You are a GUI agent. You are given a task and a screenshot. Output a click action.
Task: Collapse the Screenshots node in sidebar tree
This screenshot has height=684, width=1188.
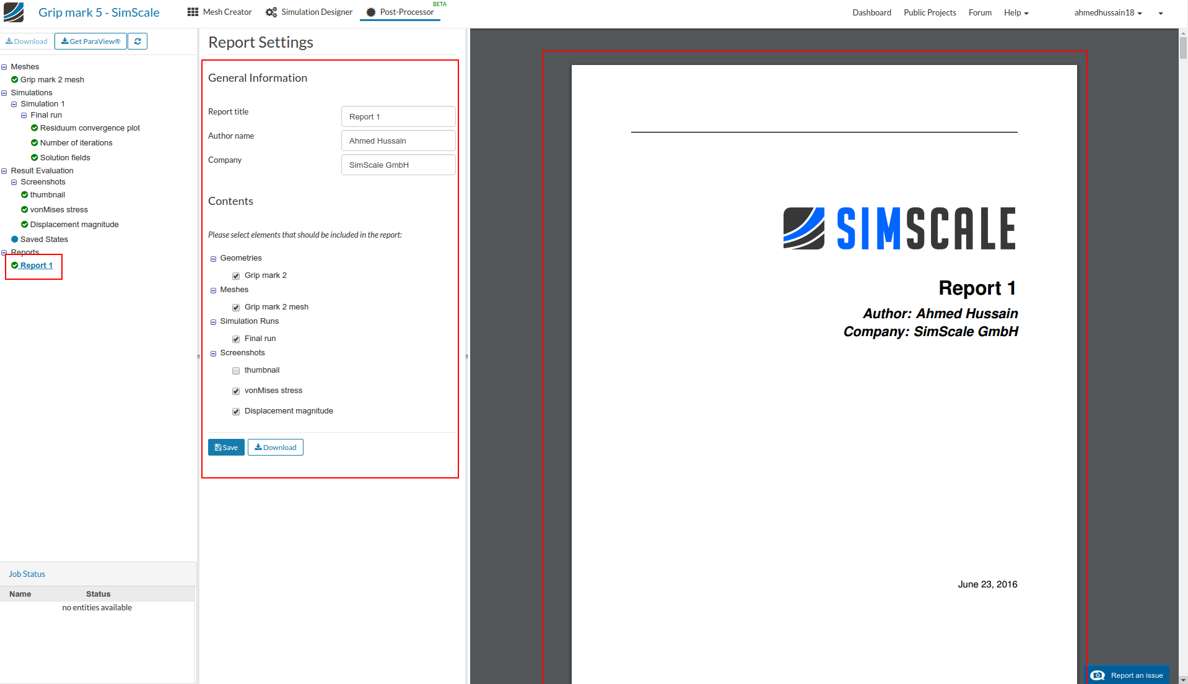coord(14,182)
